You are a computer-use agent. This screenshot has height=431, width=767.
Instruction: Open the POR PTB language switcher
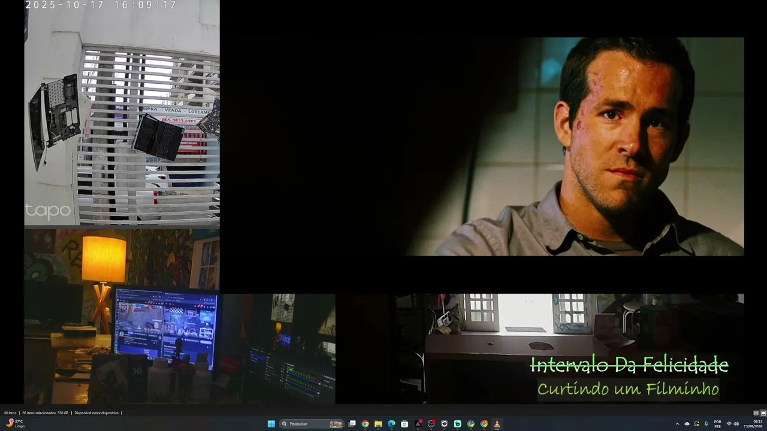pos(717,424)
